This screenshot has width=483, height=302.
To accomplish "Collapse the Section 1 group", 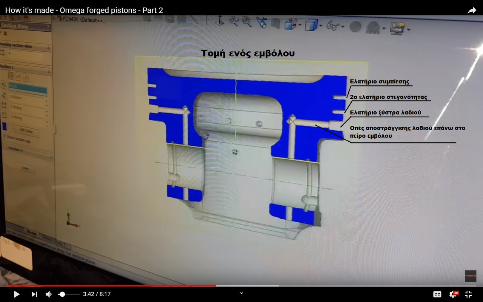I will click(49, 71).
